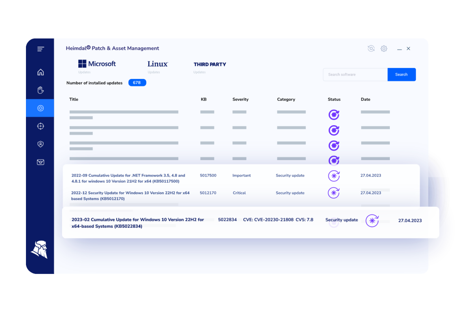Open the Home section in sidebar
Screen dimensions: 472x314
pyautogui.click(x=41, y=72)
